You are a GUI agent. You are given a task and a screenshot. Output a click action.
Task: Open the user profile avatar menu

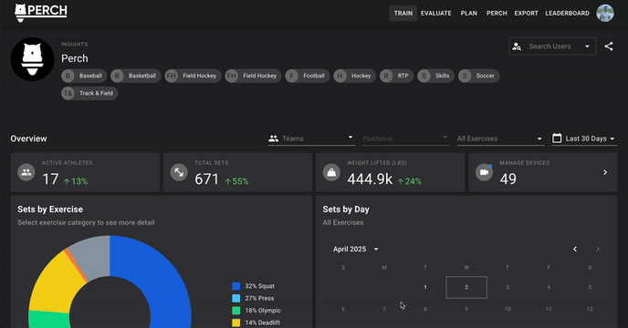(605, 13)
